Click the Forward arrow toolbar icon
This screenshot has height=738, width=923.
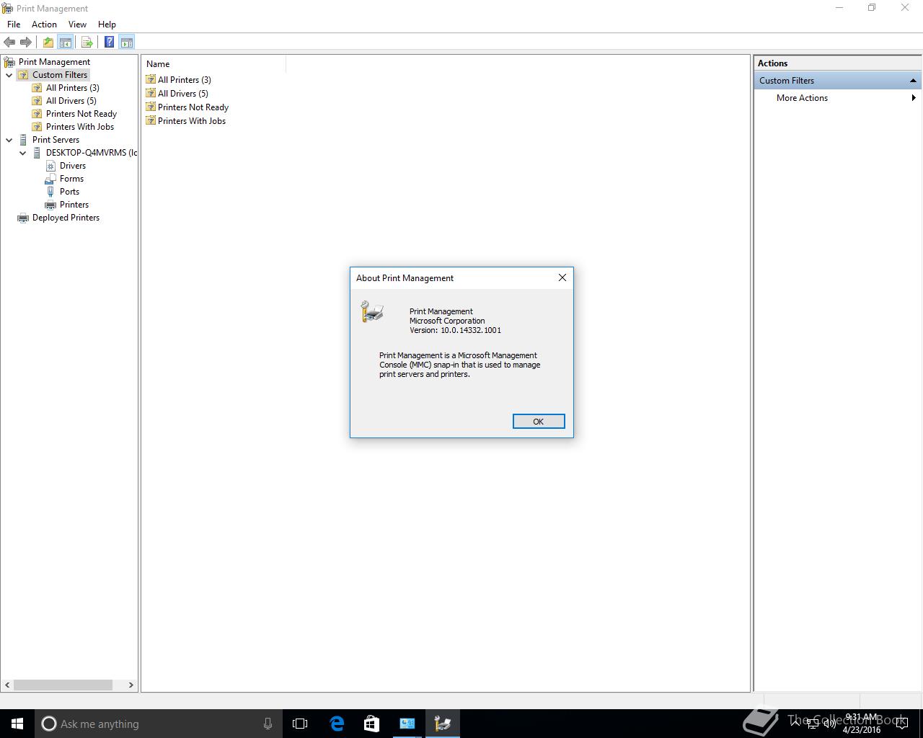pyautogui.click(x=26, y=42)
